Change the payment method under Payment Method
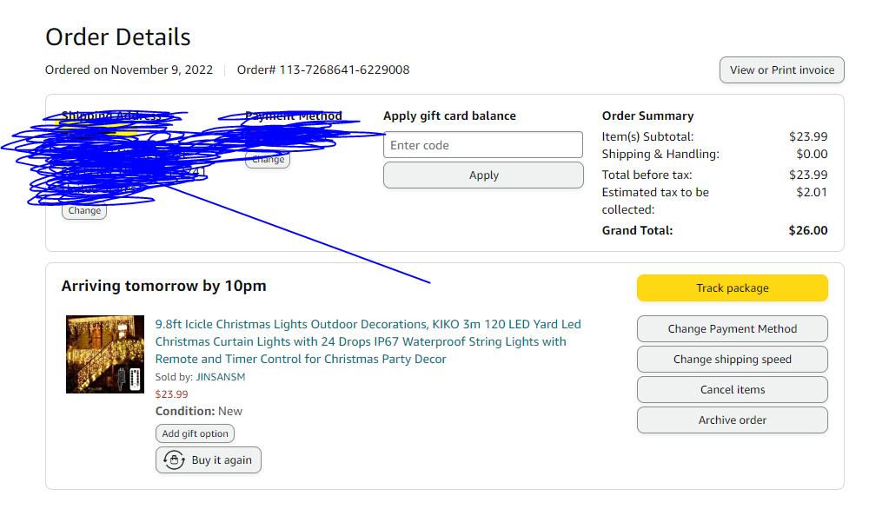The height and width of the screenshot is (509, 889). (x=269, y=159)
